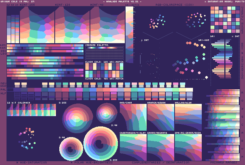
Task: Click the 'Bri & Saturation' vertical label
Action: pyautogui.click(x=242, y=61)
